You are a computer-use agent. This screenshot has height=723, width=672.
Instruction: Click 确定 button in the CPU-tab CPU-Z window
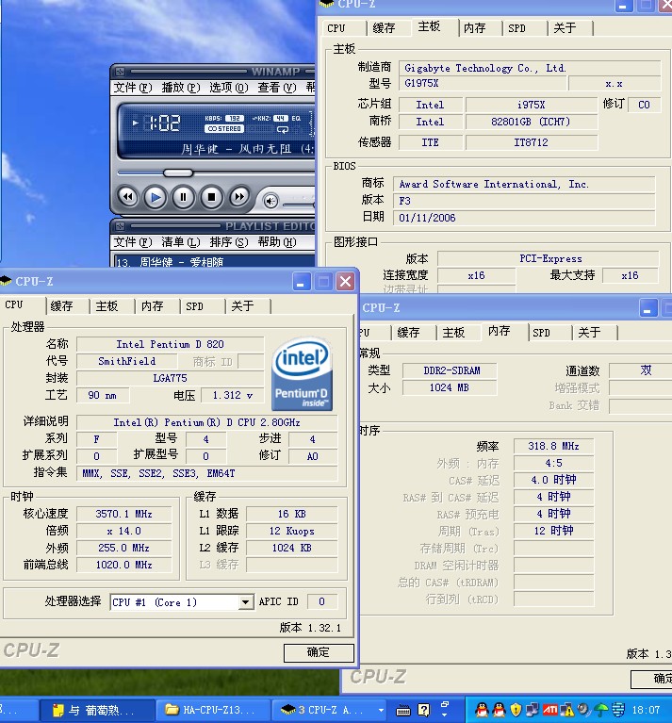(319, 652)
